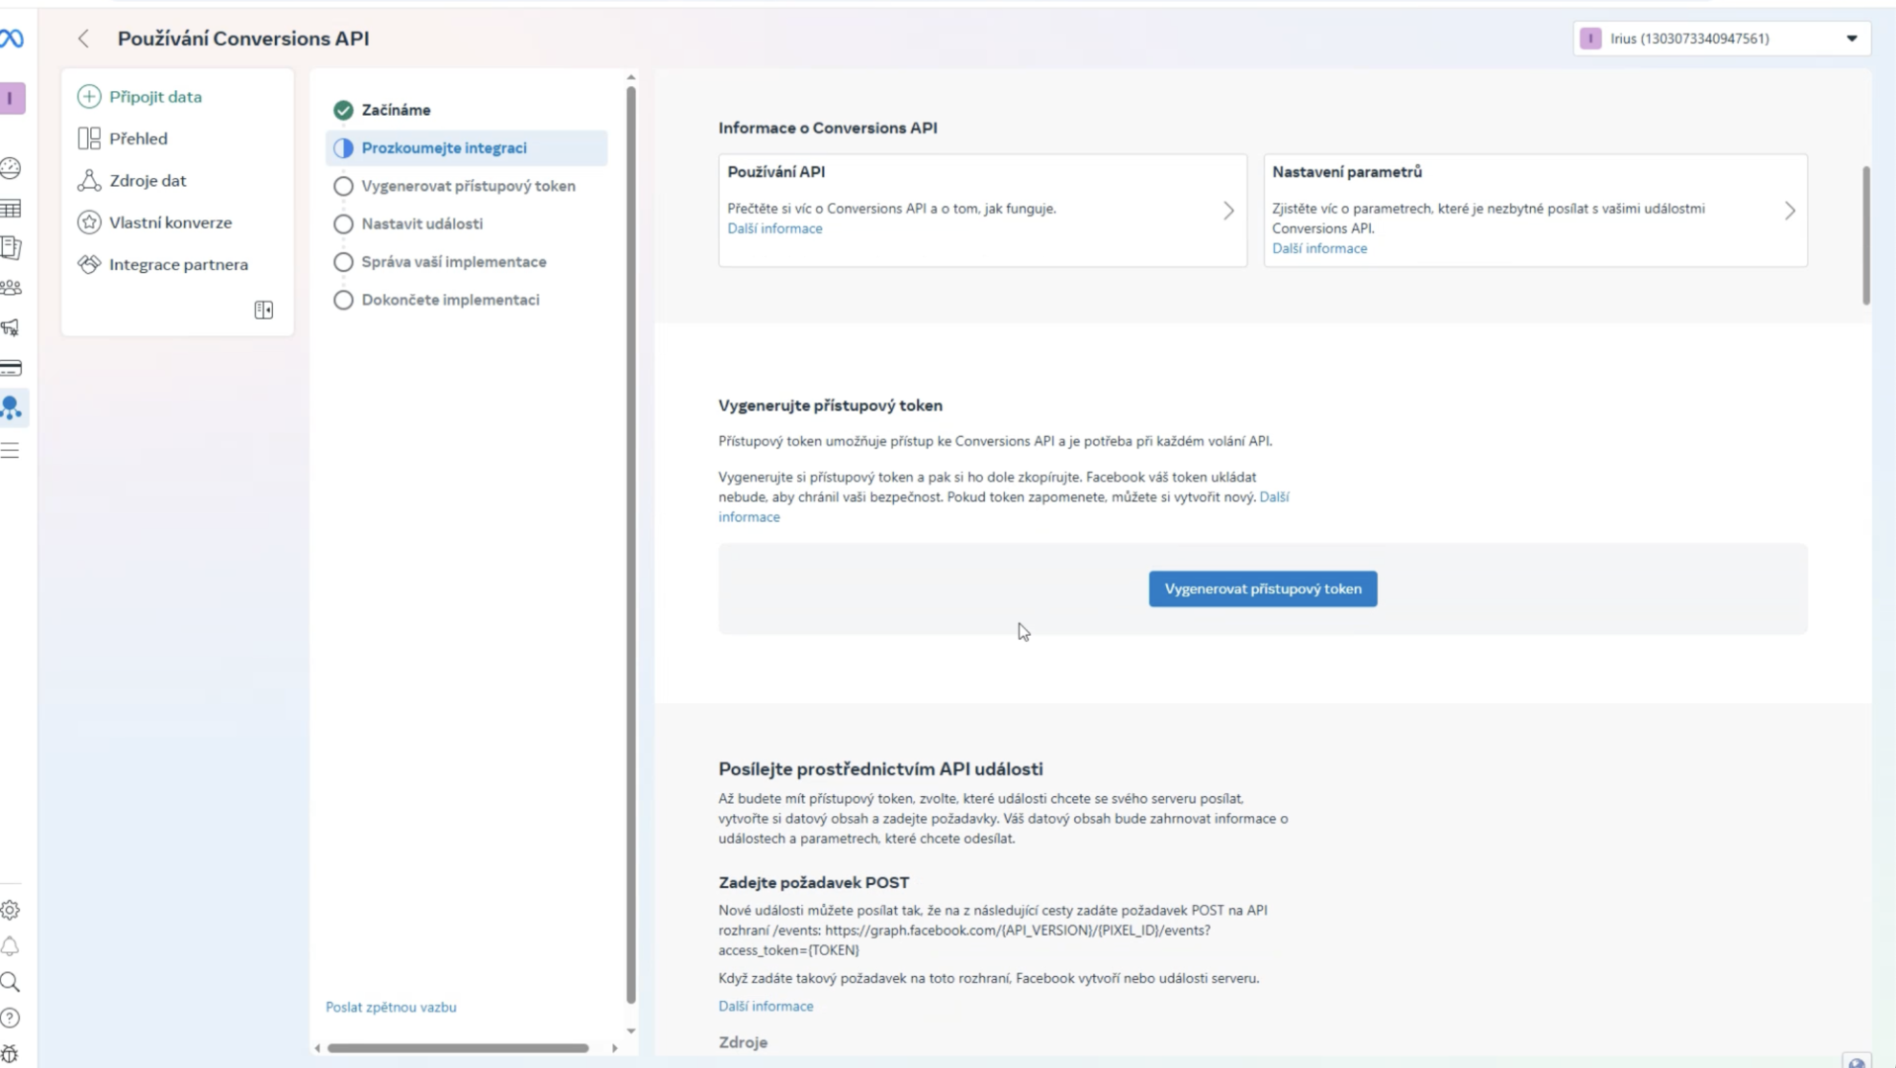Go to the Začínáme step
The width and height of the screenshot is (1896, 1068).
pos(396,110)
